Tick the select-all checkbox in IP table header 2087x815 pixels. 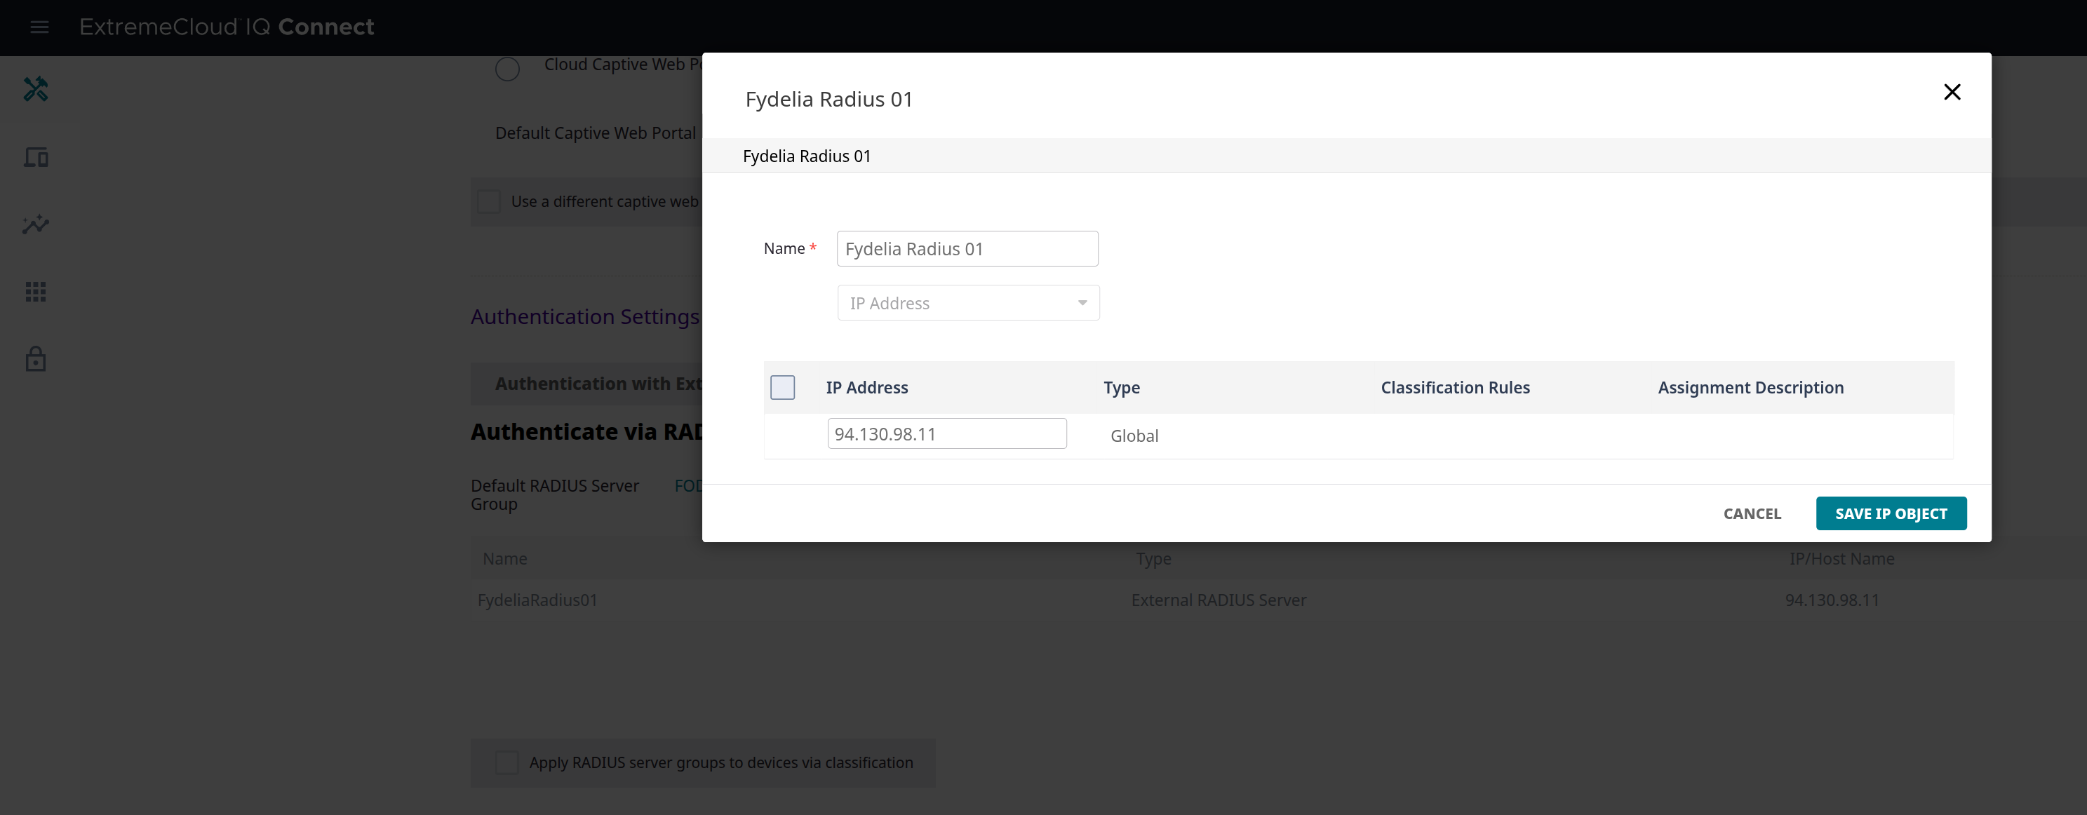781,387
